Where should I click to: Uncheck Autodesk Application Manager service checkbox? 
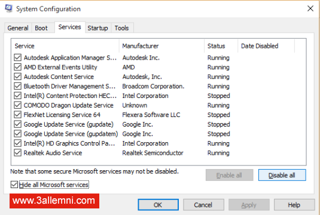pos(17,57)
